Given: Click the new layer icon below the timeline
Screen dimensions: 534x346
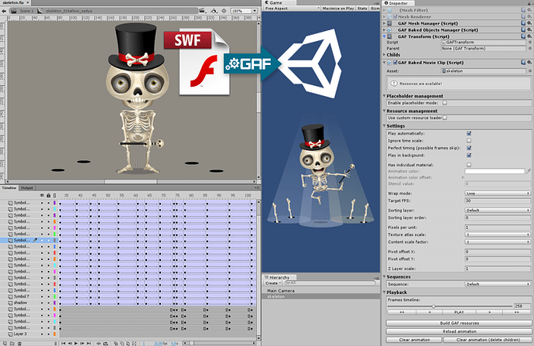Looking at the screenshot, I should pos(5,343).
